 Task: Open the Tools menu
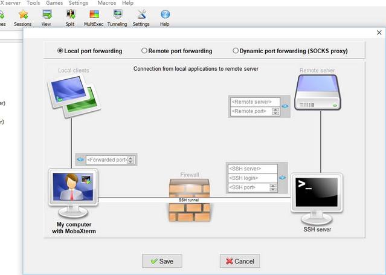[33, 3]
